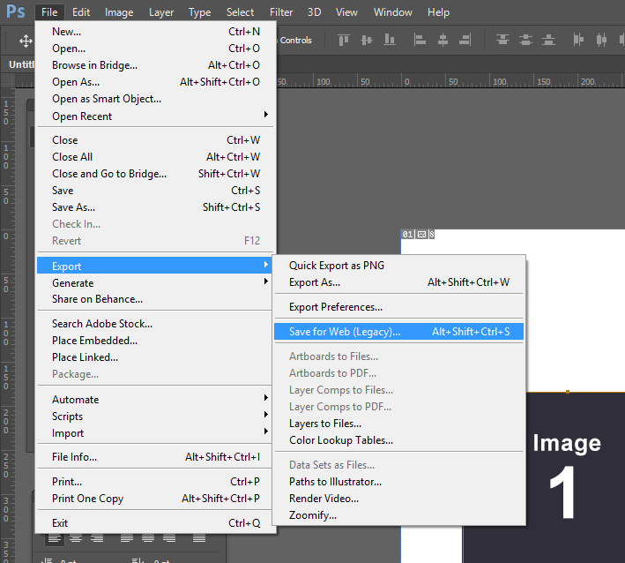The image size is (625, 563).
Task: Select the Move tool icon in options bar
Action: [26, 41]
